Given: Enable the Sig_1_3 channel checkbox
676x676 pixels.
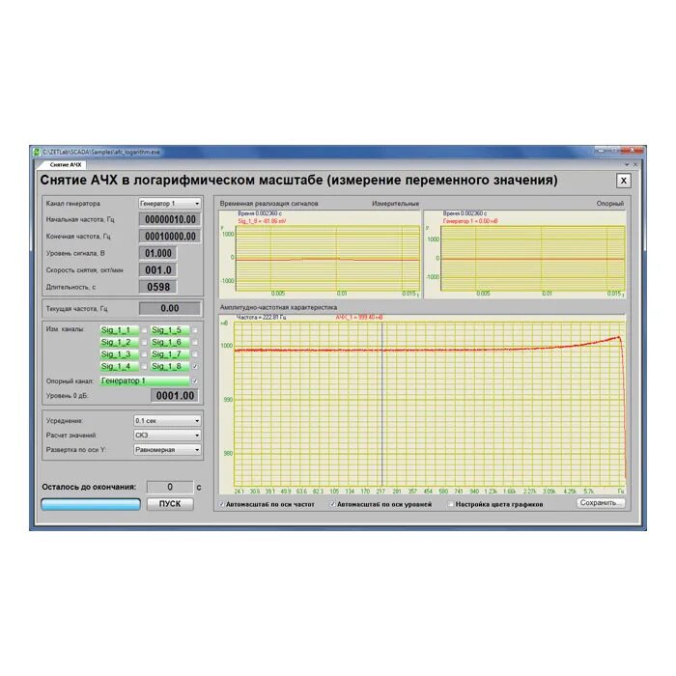Looking at the screenshot, I should tap(145, 354).
